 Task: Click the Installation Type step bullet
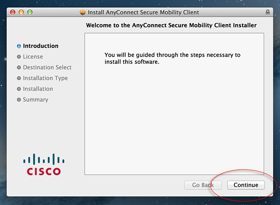[x=19, y=78]
